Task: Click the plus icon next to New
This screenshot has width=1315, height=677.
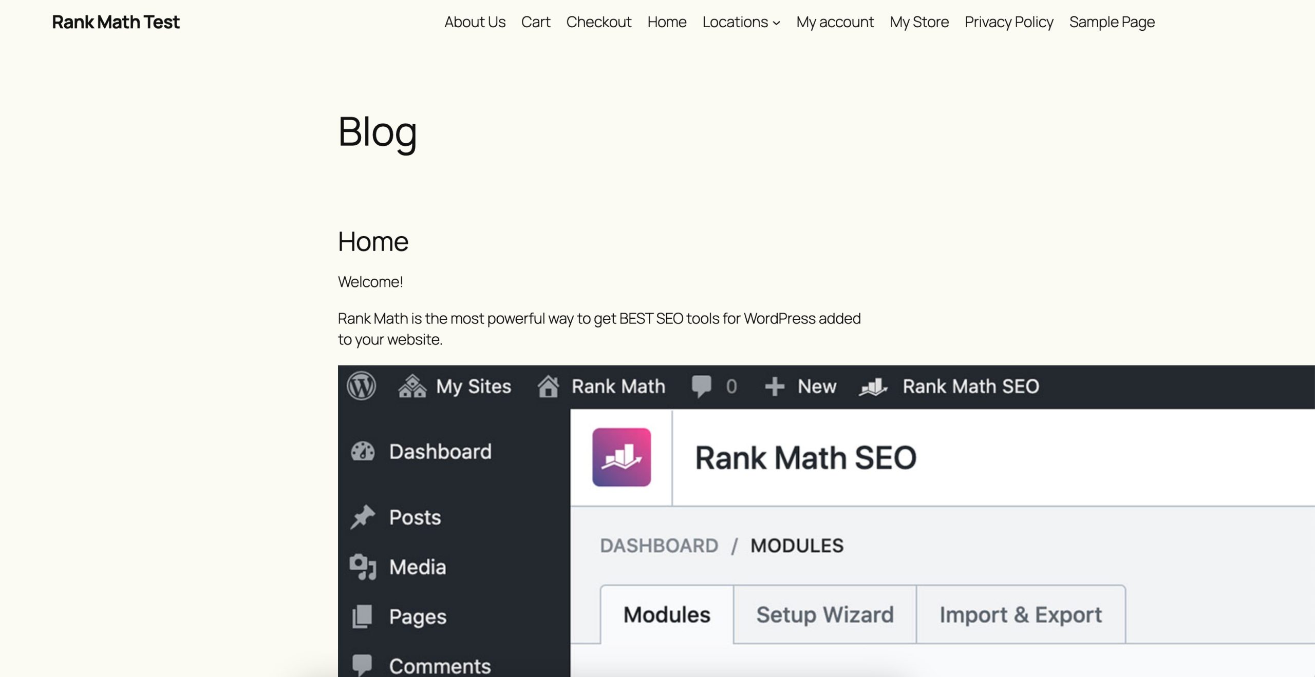Action: [775, 386]
